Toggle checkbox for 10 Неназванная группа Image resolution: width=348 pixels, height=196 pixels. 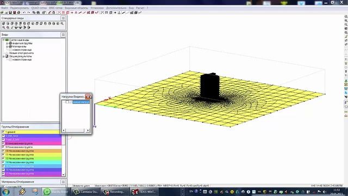pyautogui.click(x=3, y=151)
